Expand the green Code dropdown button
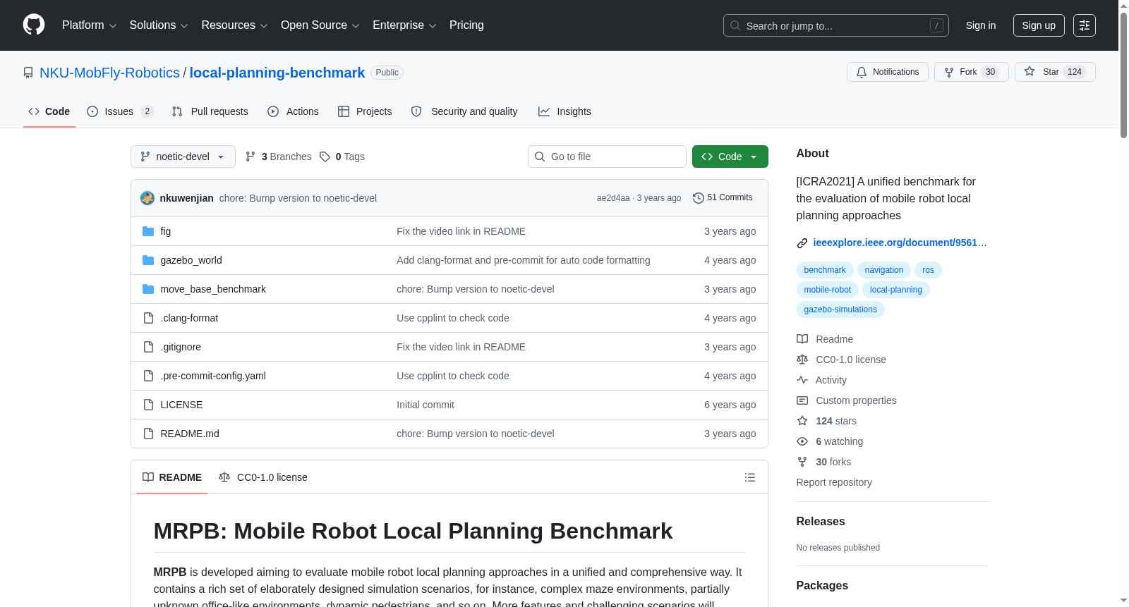 point(730,157)
